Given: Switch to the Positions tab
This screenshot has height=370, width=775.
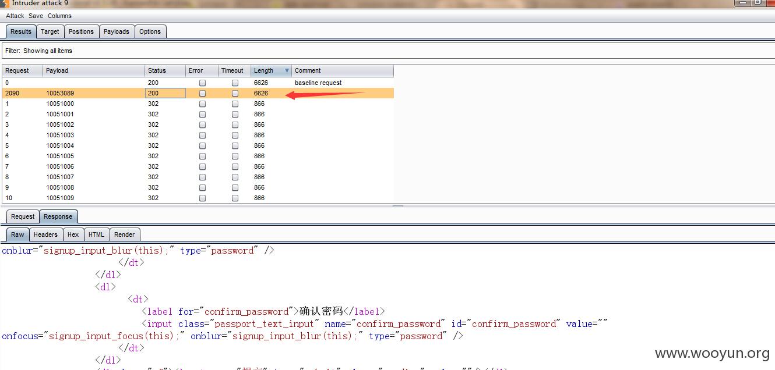Looking at the screenshot, I should click(x=81, y=31).
